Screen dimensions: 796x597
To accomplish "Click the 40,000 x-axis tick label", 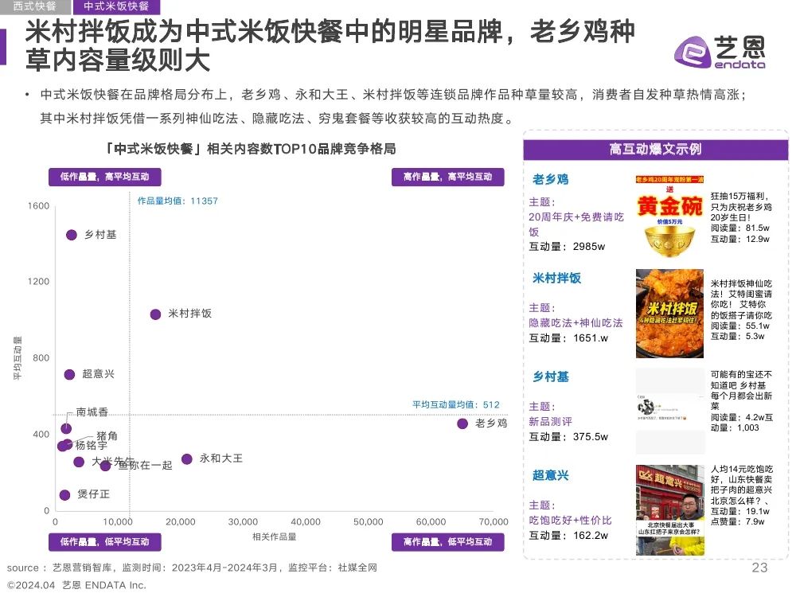I will 306,522.
